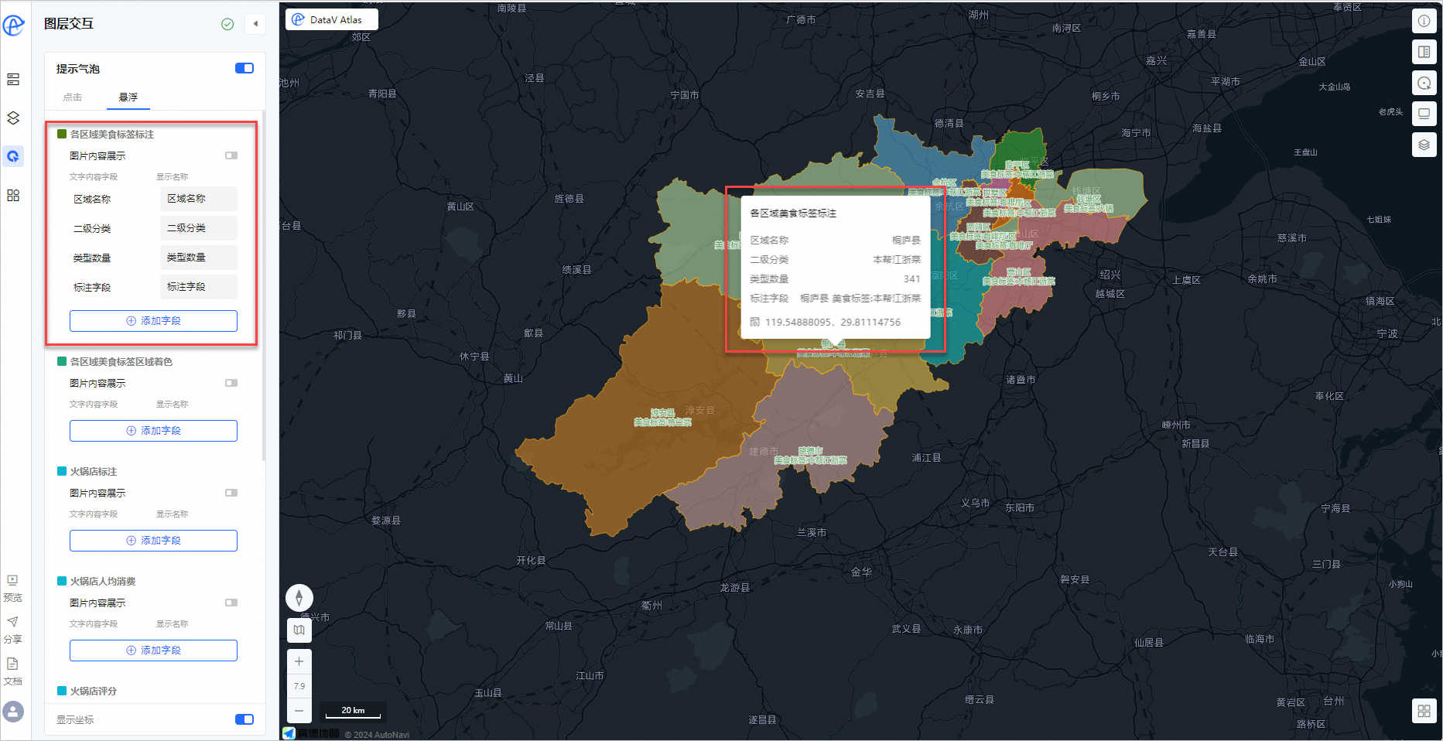Screen dimensions: 1443x741
Task: Zoom in with the plus button
Action: [299, 661]
